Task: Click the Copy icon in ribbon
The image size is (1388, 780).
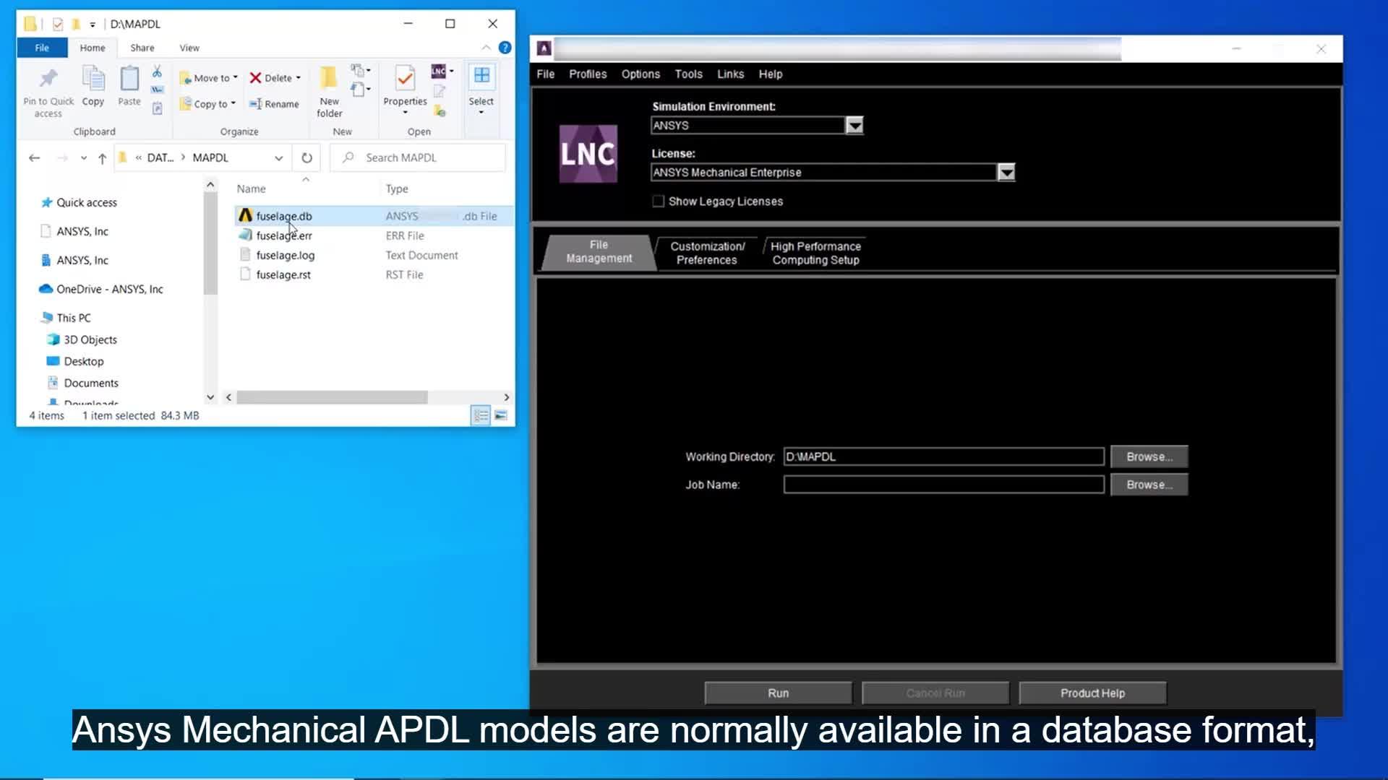Action: tap(93, 86)
